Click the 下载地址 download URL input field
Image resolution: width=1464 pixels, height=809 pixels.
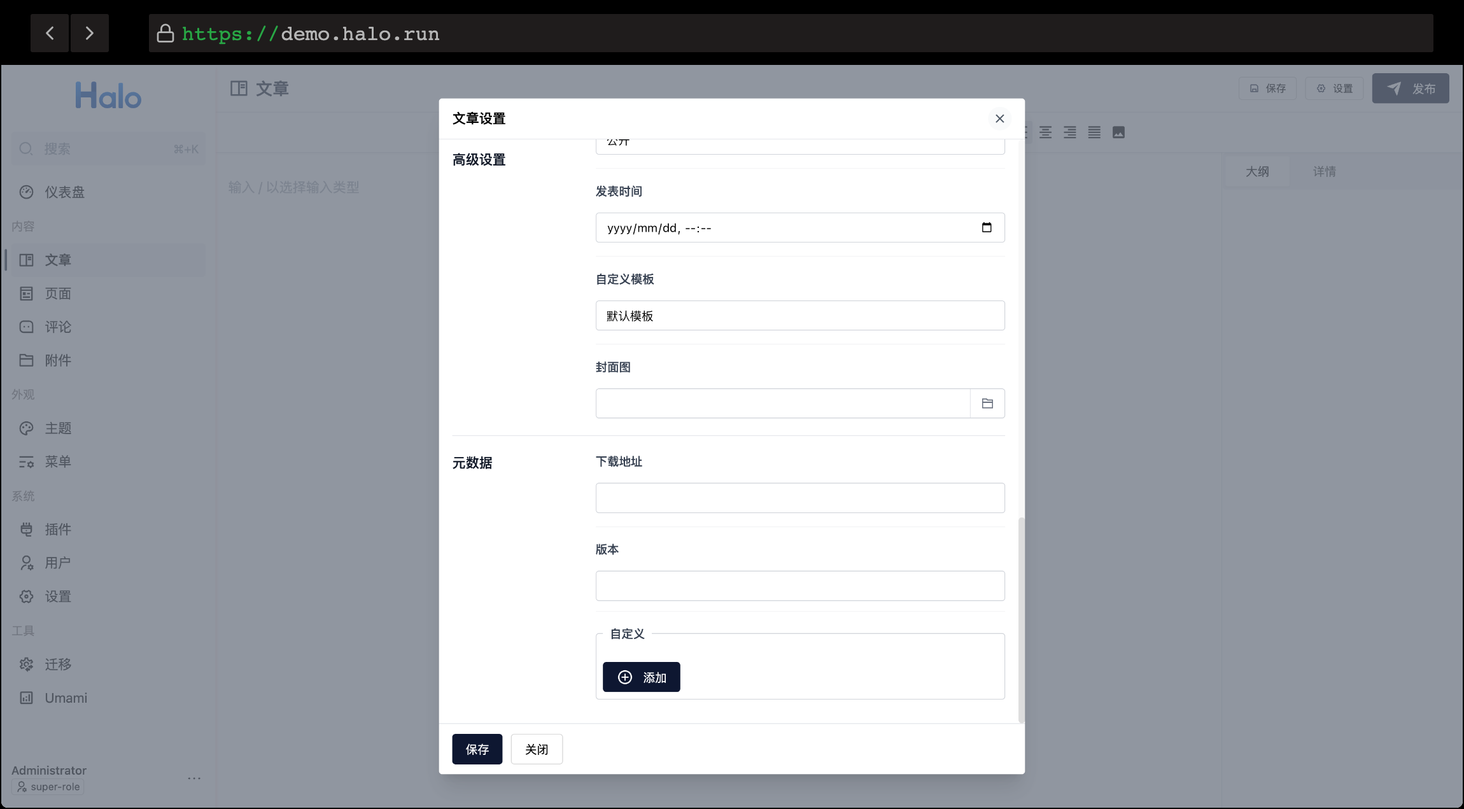pyautogui.click(x=799, y=498)
